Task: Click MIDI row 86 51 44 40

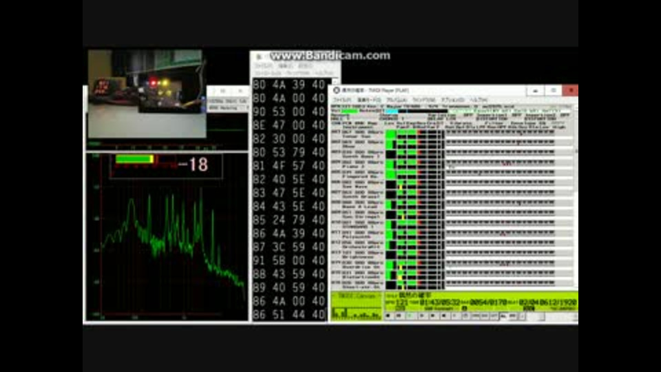Action: [x=288, y=314]
